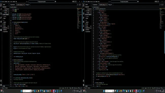The width and height of the screenshot is (165, 93).
Task: Open Explorer view in right VS Code window
Action: click(84, 5)
